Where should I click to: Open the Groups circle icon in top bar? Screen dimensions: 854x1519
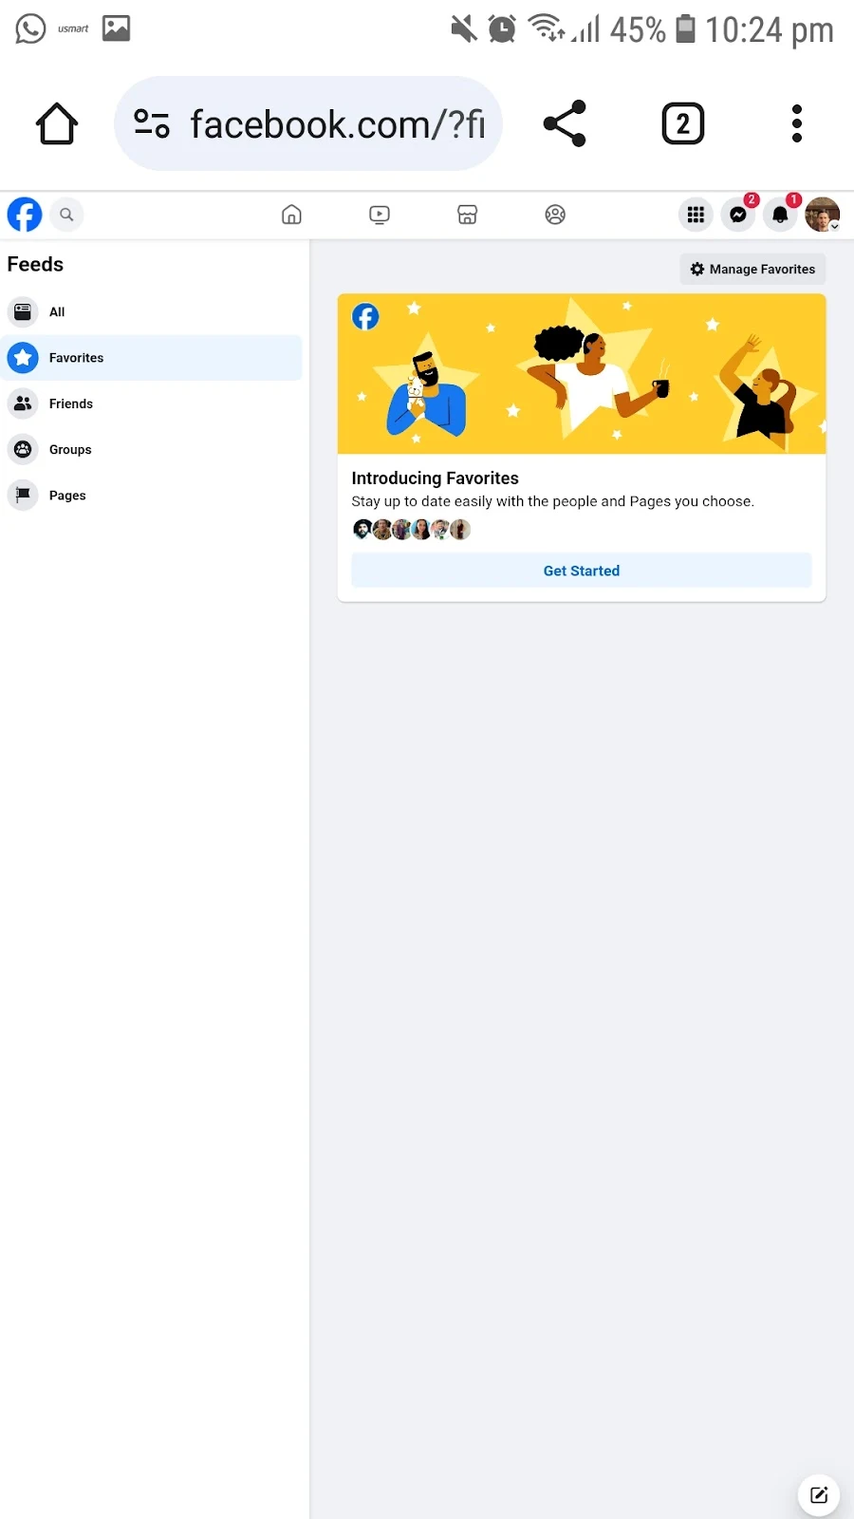point(555,215)
